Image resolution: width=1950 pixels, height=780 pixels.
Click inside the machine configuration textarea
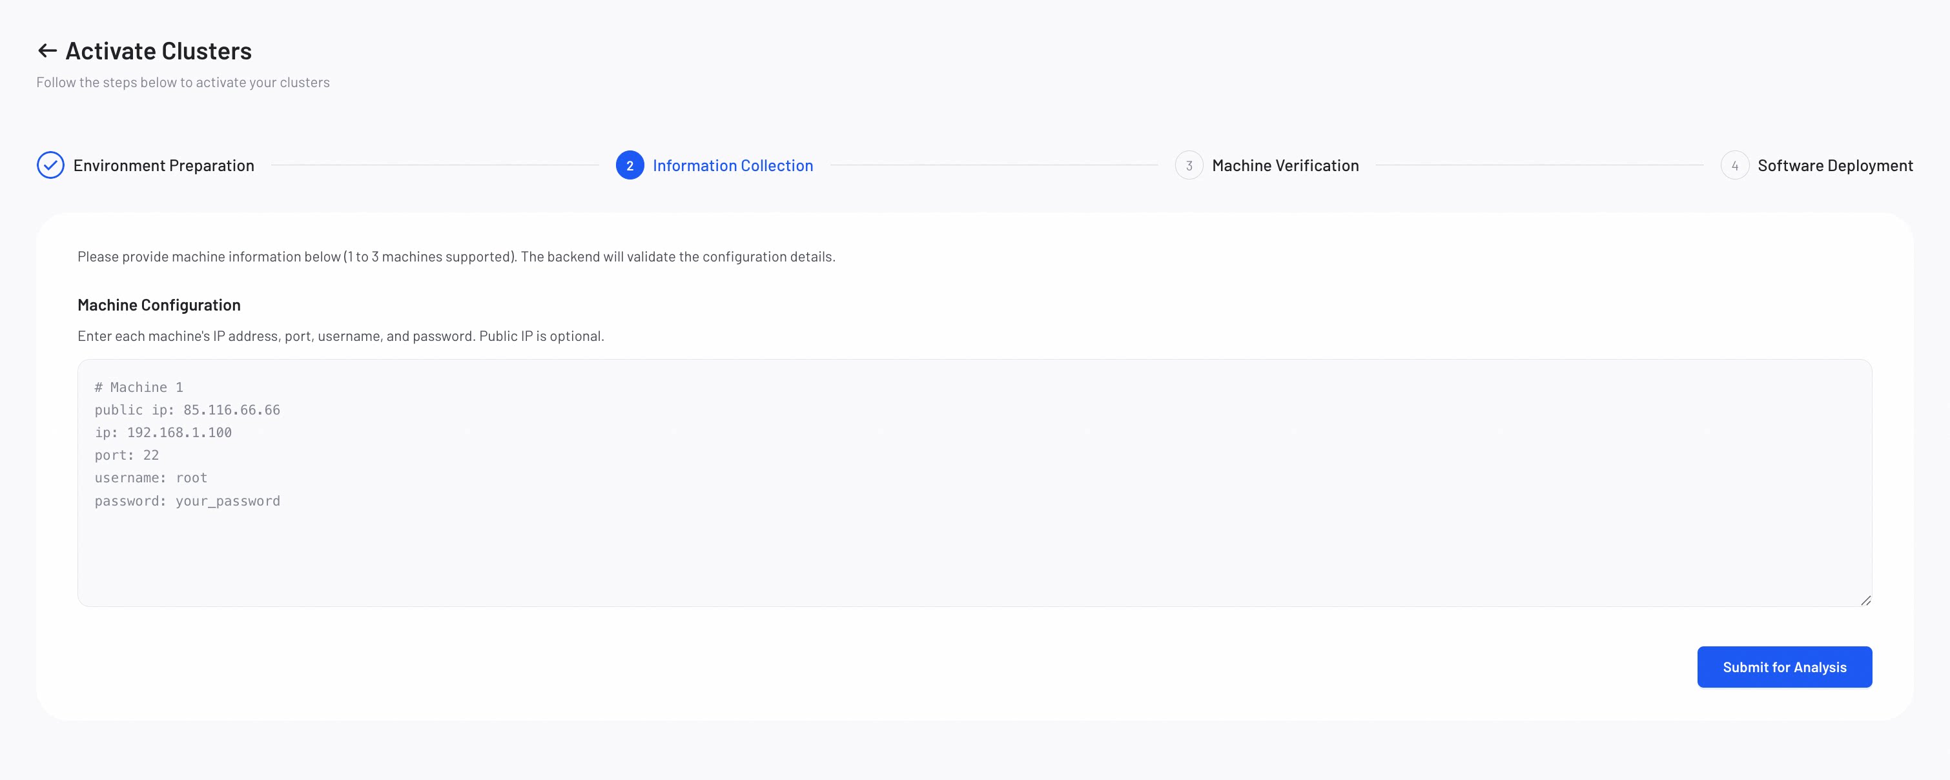974,482
